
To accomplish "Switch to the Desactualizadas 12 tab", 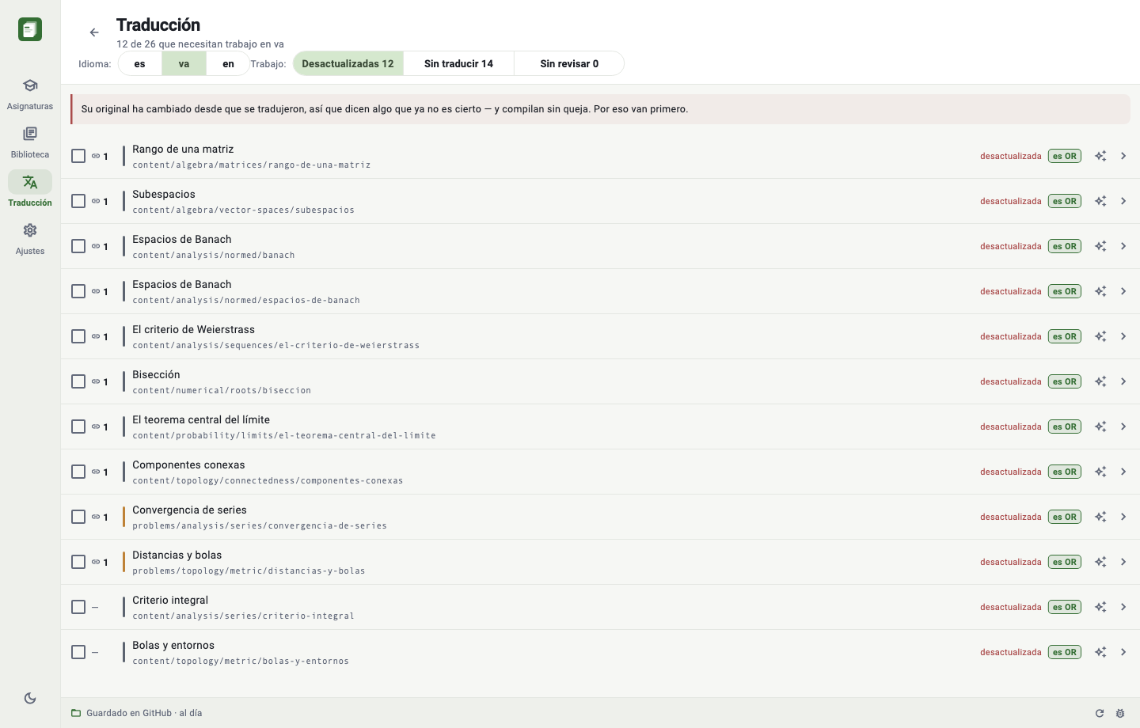I will click(348, 63).
